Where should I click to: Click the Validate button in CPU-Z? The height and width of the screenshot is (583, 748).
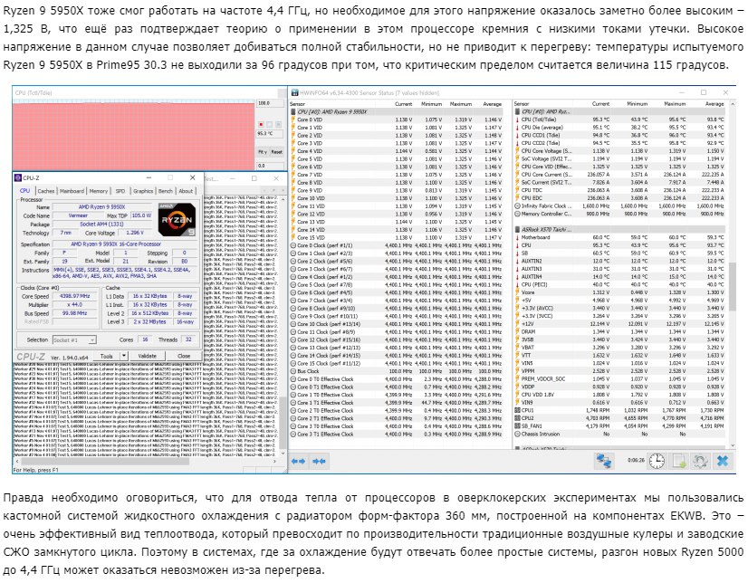[147, 356]
